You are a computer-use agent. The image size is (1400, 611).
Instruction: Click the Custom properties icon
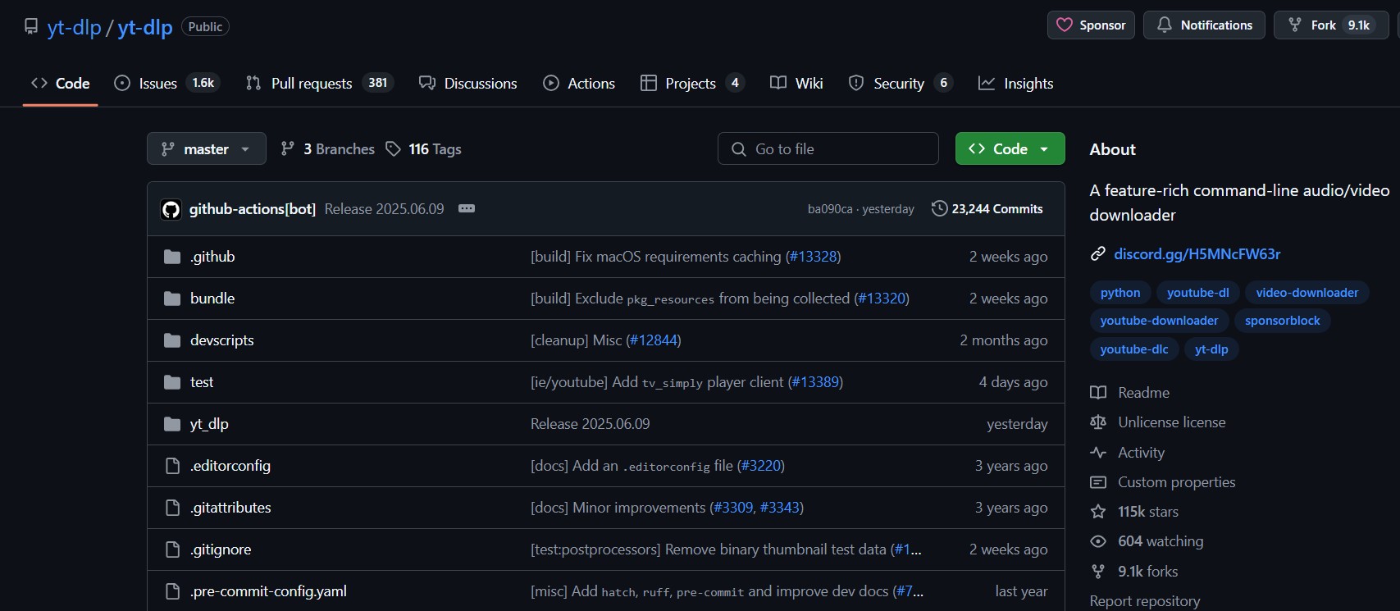click(1098, 482)
